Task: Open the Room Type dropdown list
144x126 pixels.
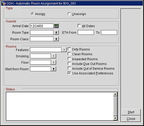Action: 56,33
